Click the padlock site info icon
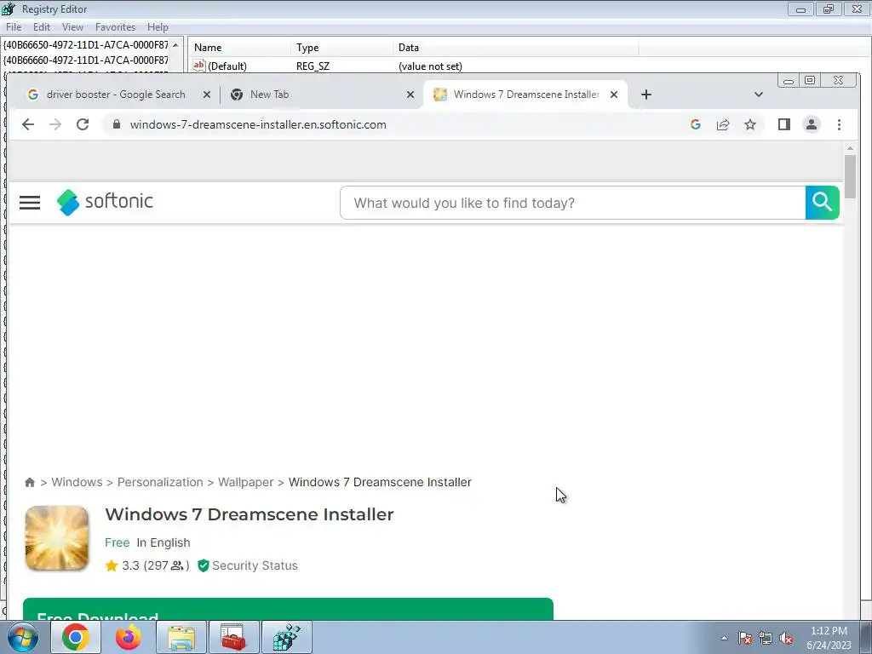872x654 pixels. [116, 124]
